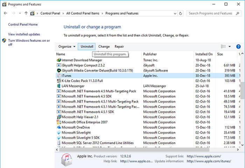Open the view options dropdown arrow
This screenshot has height=168, width=245.
(x=230, y=47)
